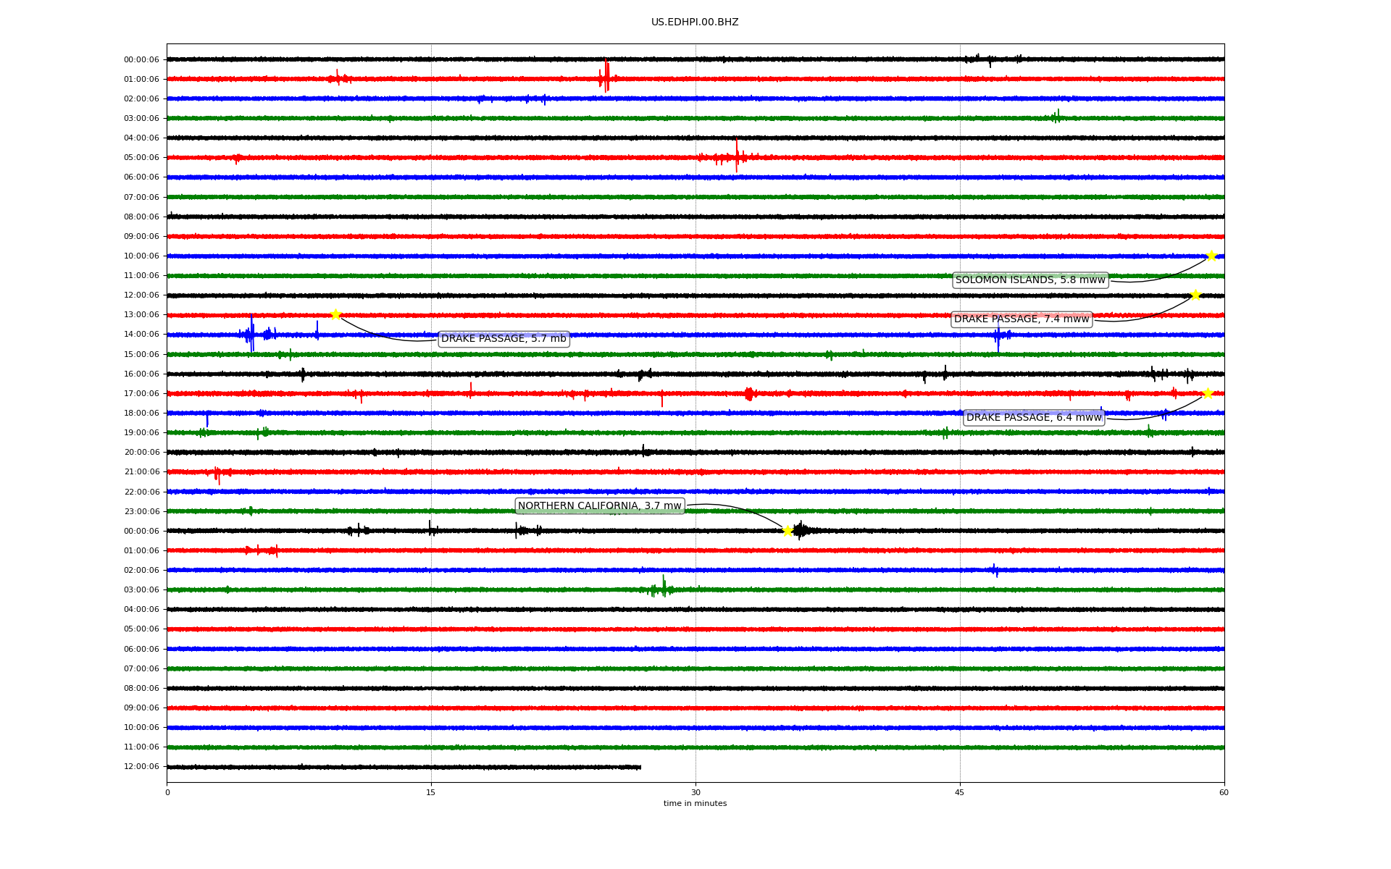Select the yellow star for Drake Passage 7.4 event
The height and width of the screenshot is (869, 1391).
point(1195,295)
